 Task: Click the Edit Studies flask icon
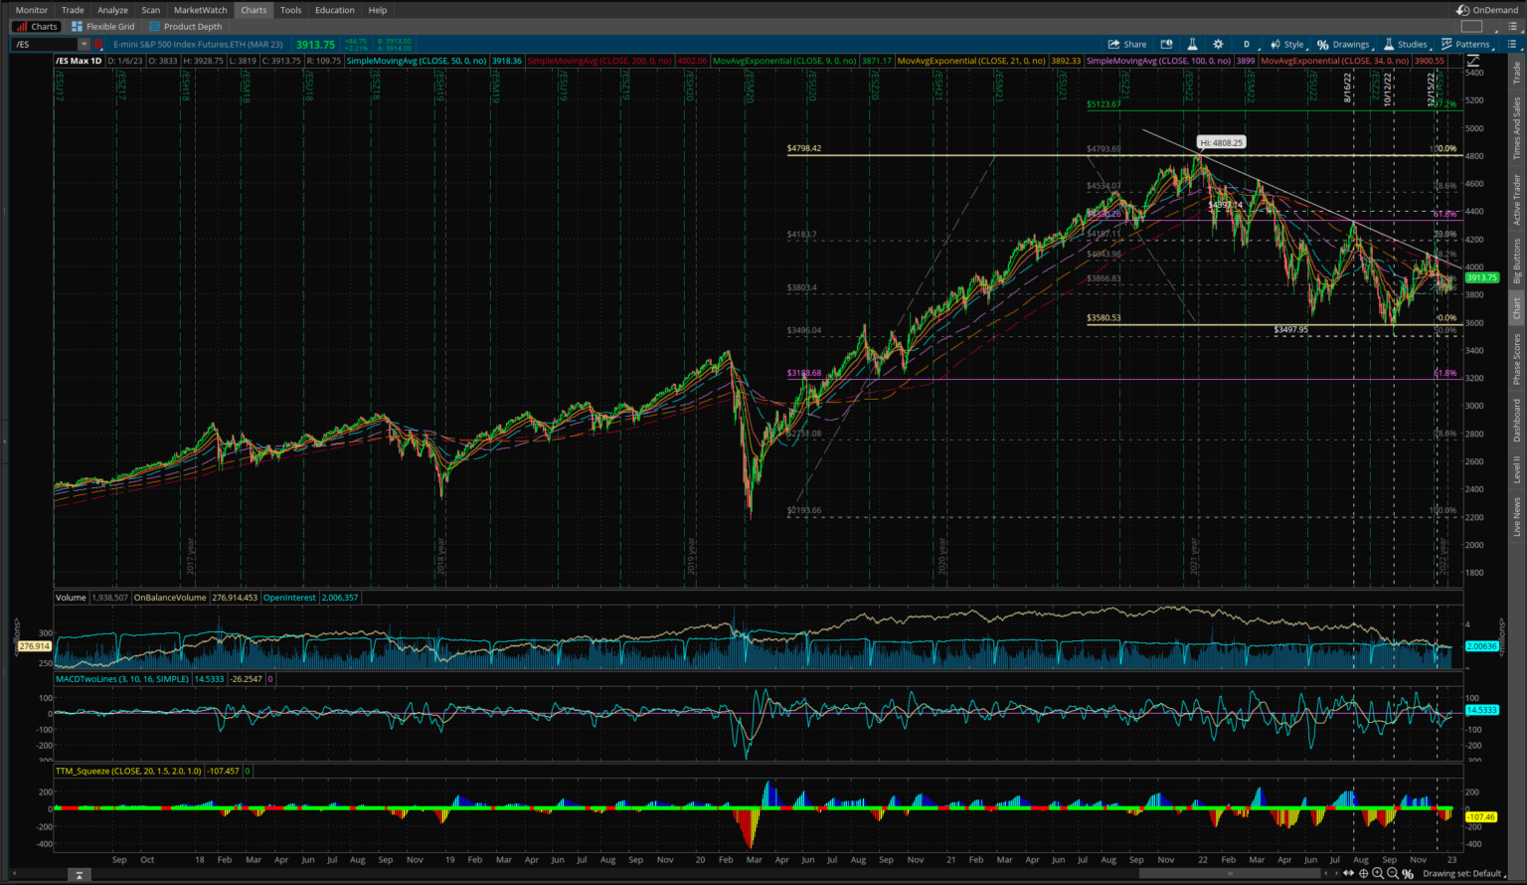[1192, 45]
